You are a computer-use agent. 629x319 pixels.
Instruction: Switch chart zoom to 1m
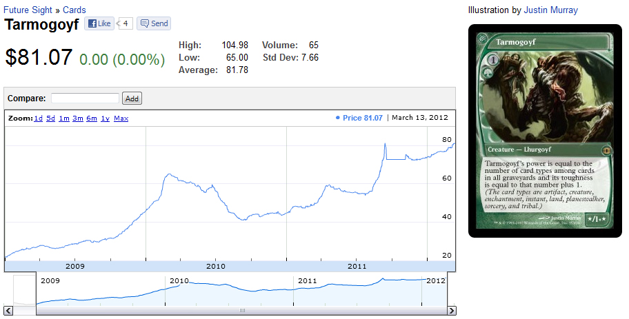coord(64,119)
